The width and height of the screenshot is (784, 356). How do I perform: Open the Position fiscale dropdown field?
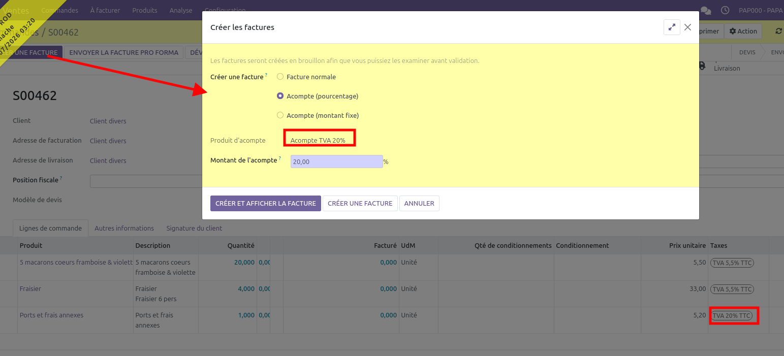coord(146,181)
